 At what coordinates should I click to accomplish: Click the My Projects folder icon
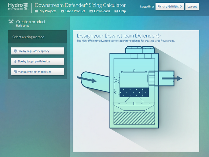click(37, 11)
